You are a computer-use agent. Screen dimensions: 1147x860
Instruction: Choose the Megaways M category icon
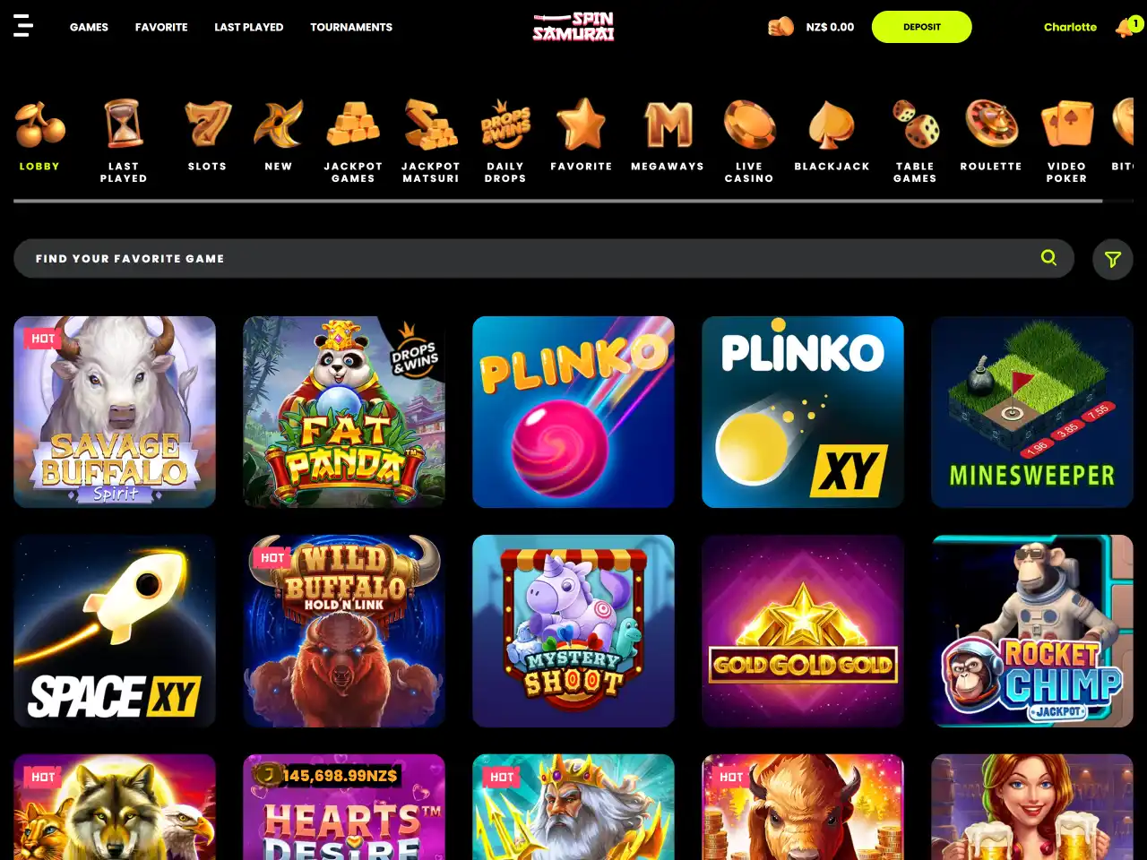(x=668, y=124)
